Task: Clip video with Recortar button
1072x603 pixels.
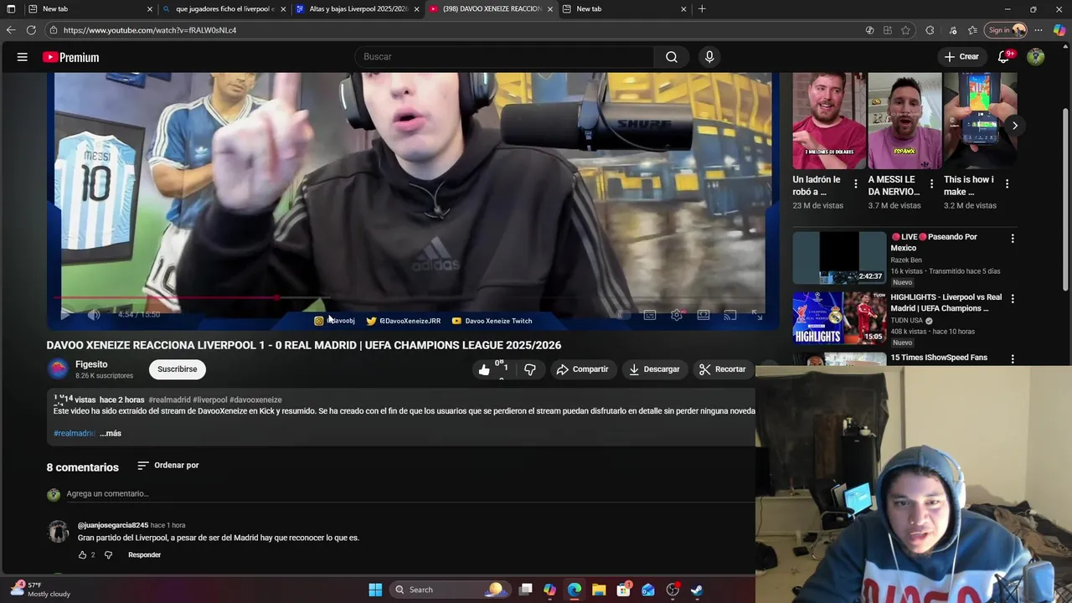Action: point(723,369)
